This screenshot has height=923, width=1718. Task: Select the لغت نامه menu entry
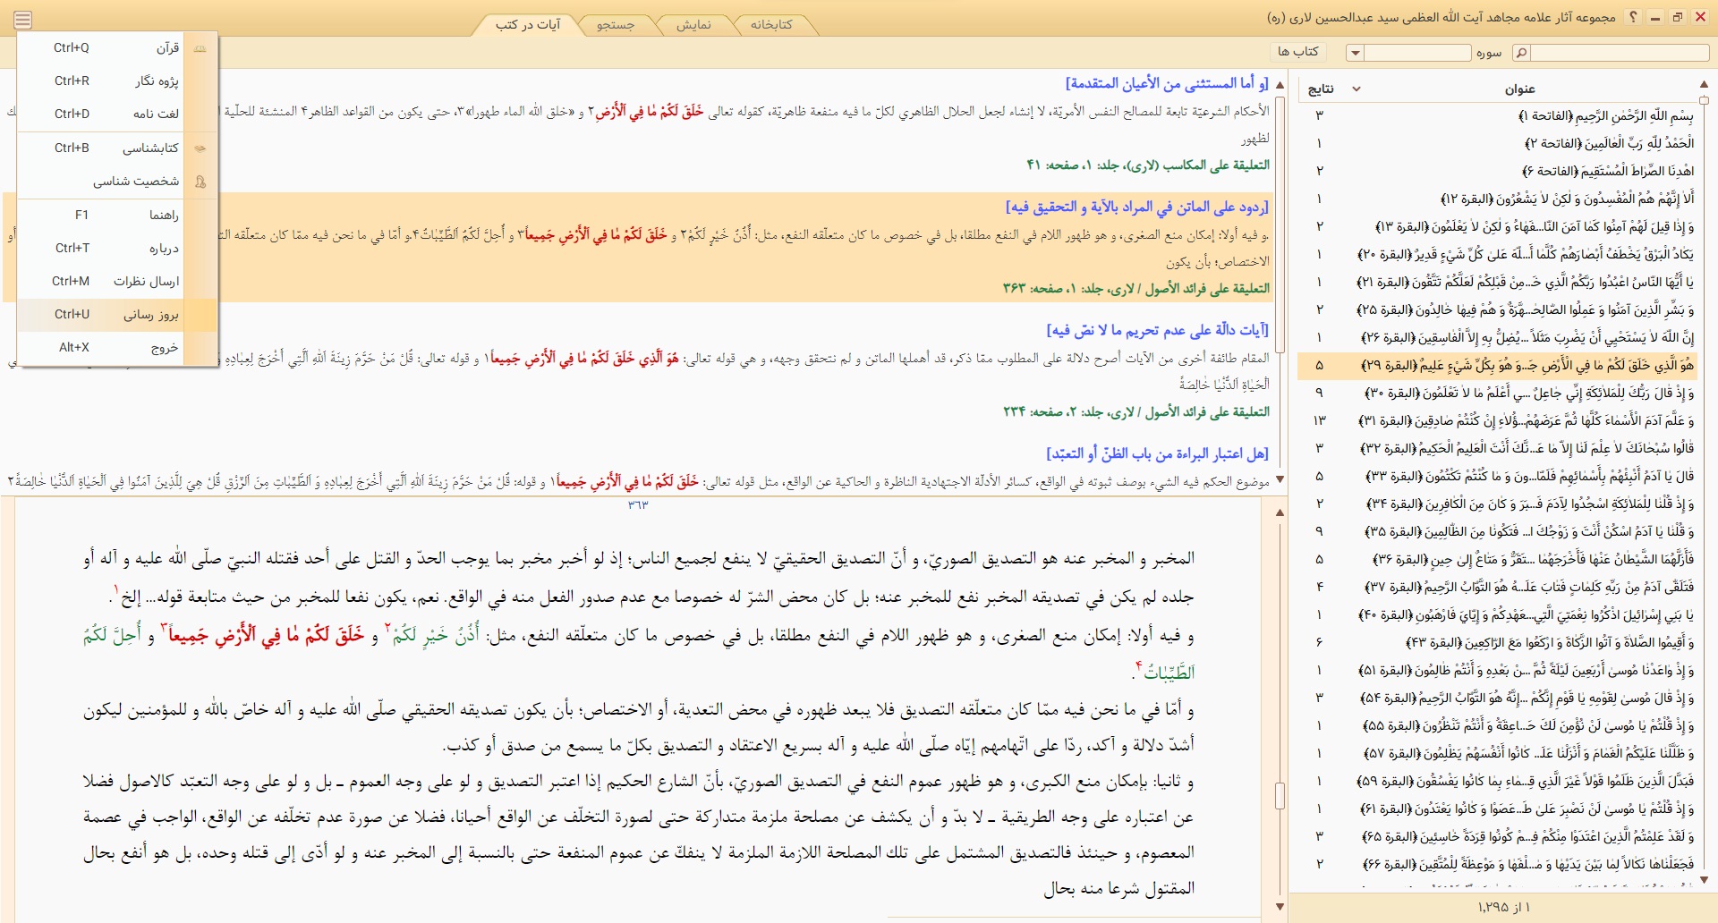117,114
